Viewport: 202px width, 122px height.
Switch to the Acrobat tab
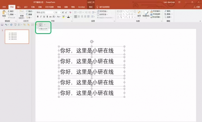click(81, 7)
